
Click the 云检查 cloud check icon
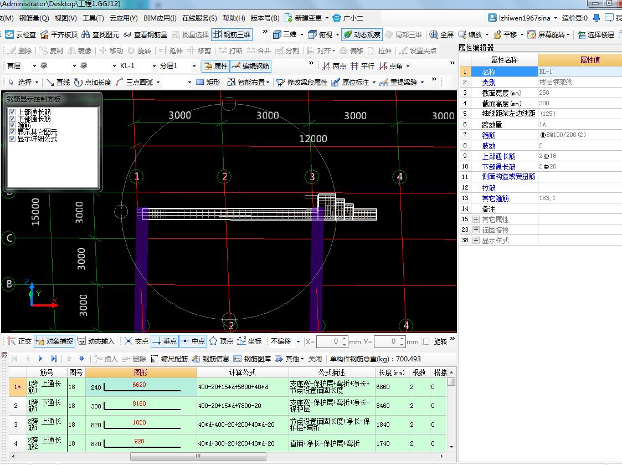9,34
